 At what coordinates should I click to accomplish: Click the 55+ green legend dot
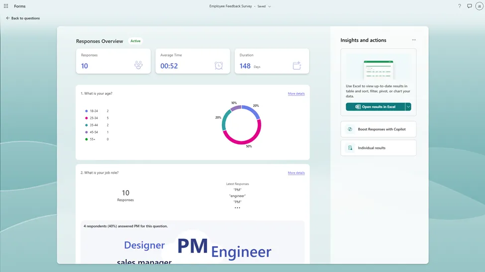pyautogui.click(x=86, y=139)
